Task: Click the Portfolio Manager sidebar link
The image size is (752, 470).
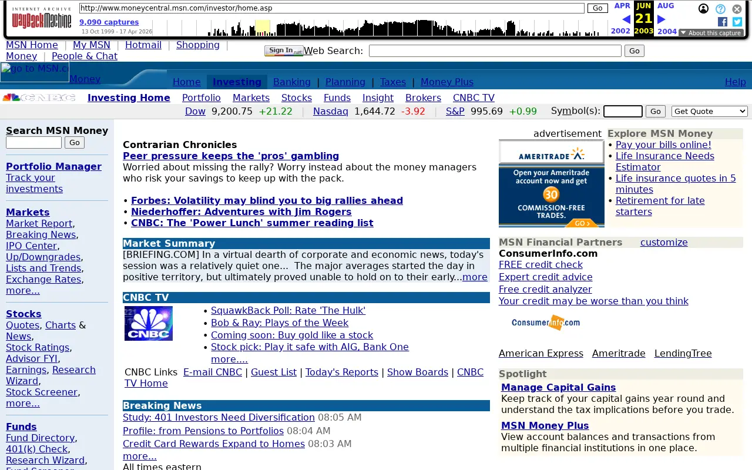Action: pyautogui.click(x=53, y=166)
